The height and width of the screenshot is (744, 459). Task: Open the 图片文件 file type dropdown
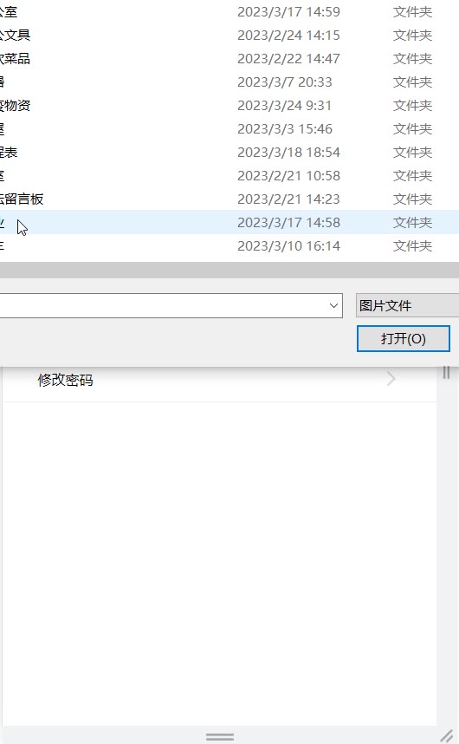[407, 305]
